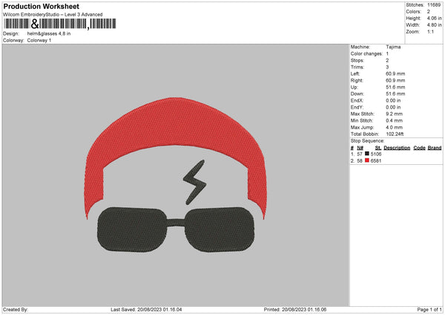Click the Width value '4.80 in'
The height and width of the screenshot is (315, 445).
point(434,25)
